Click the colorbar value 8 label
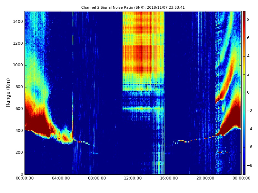 click(248, 20)
